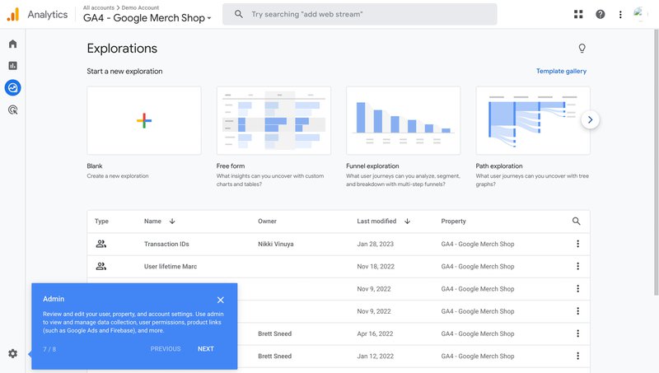This screenshot has height=373, width=659.
Task: Open the Home icon in sidebar
Action: 12,44
